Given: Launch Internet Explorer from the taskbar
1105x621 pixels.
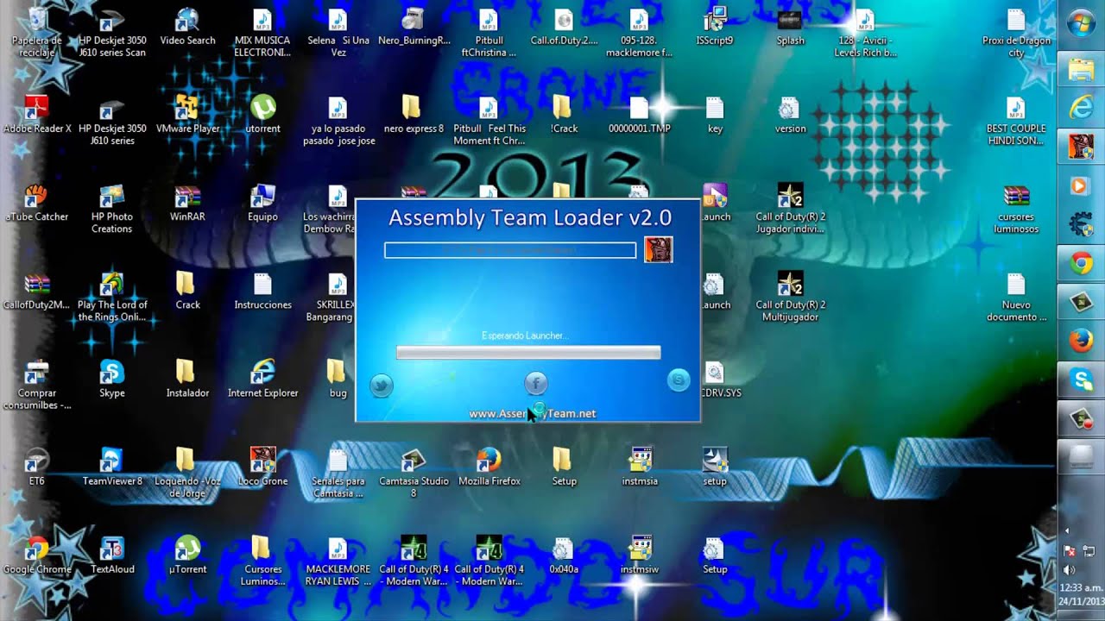Looking at the screenshot, I should tap(1082, 108).
